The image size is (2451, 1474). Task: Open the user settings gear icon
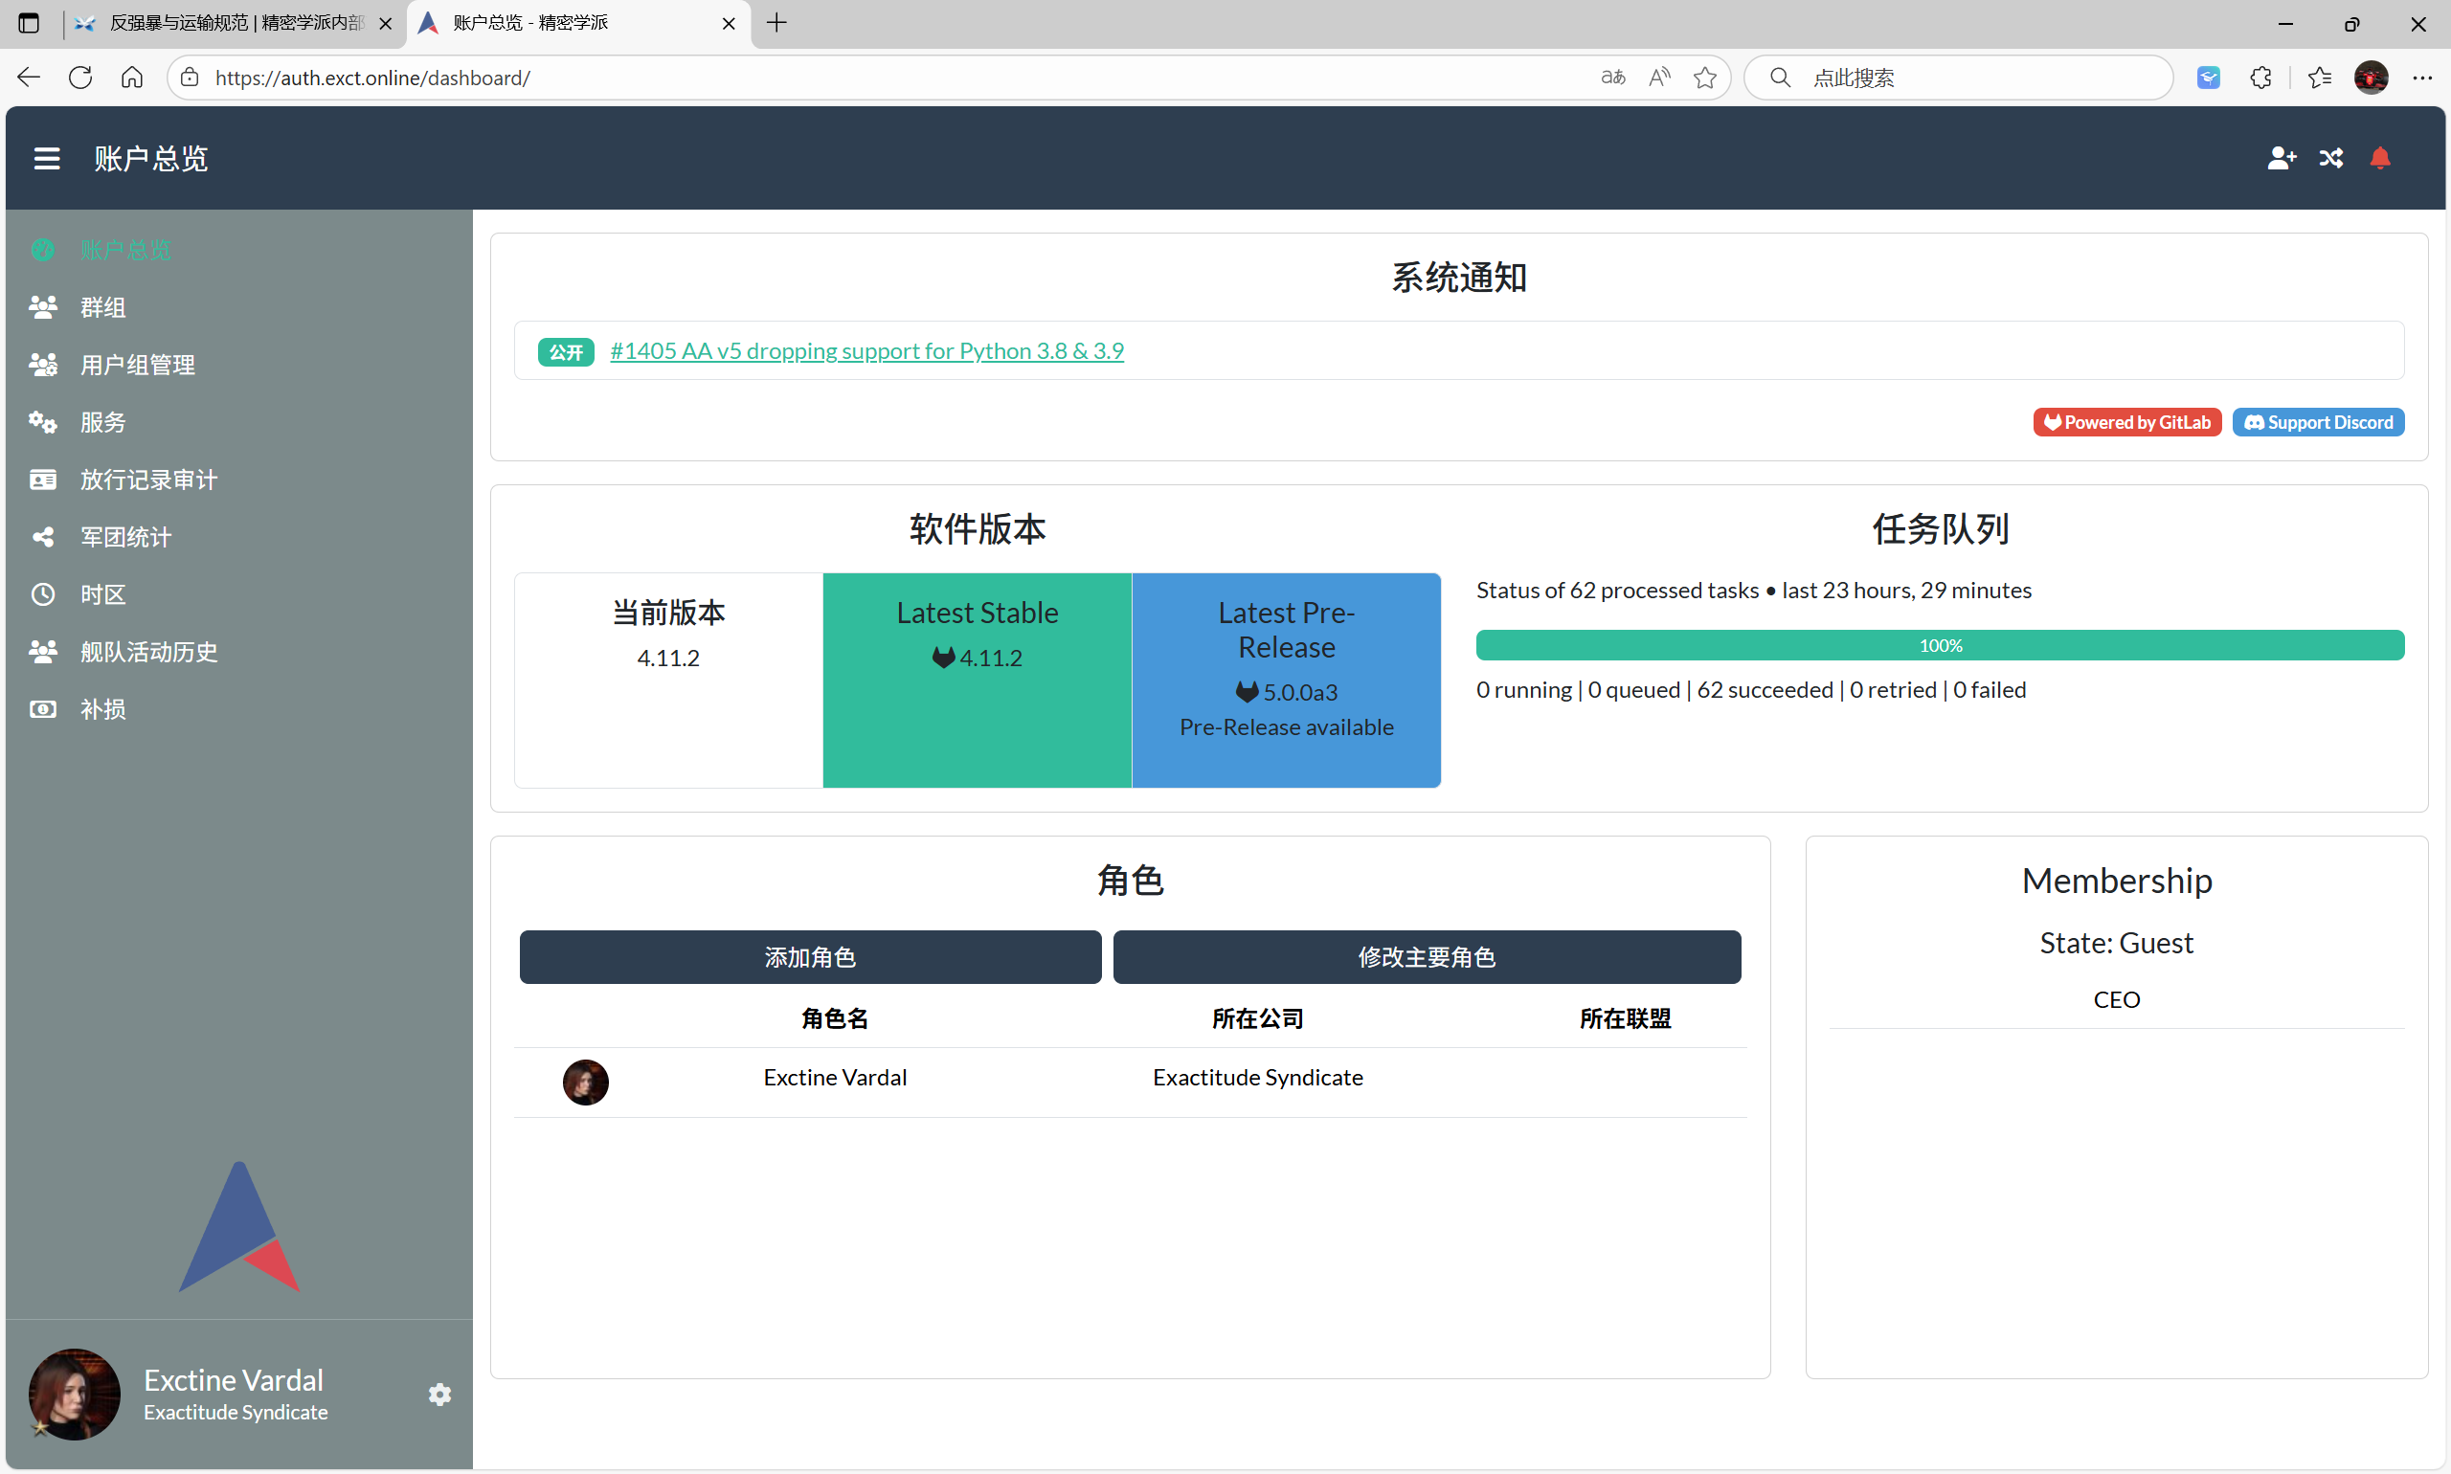click(440, 1395)
